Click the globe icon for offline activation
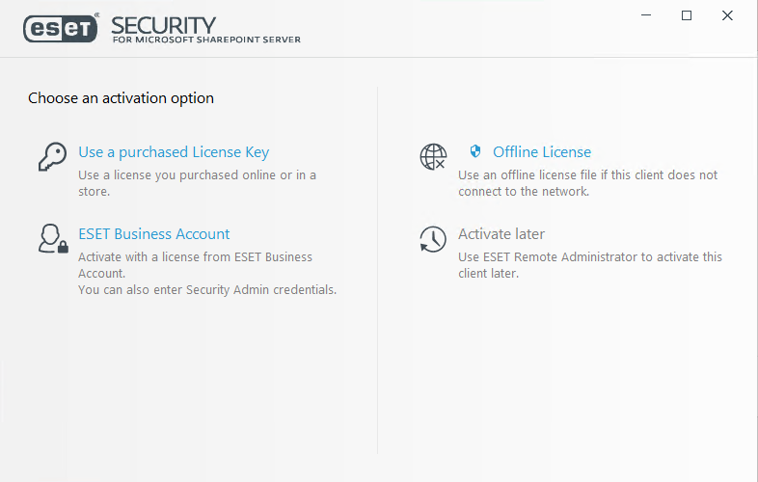 (433, 156)
